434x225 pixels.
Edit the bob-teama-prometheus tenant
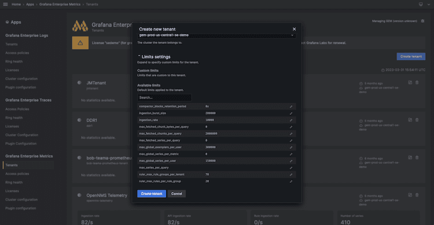coord(410,157)
